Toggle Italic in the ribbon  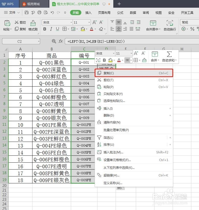[x=51, y=29]
